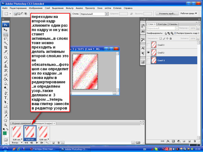Open Layers panel flyout menu

(198, 25)
